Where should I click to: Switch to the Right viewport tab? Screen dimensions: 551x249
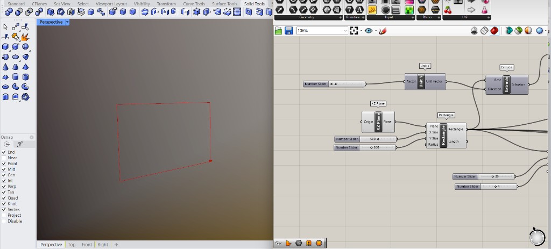[103, 245]
